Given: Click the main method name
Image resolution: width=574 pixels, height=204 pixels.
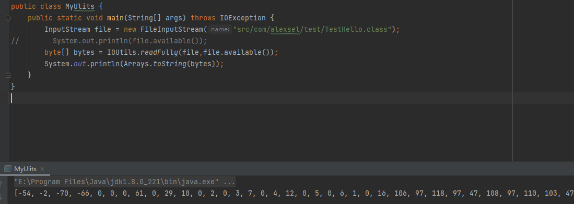Looking at the screenshot, I should [115, 18].
